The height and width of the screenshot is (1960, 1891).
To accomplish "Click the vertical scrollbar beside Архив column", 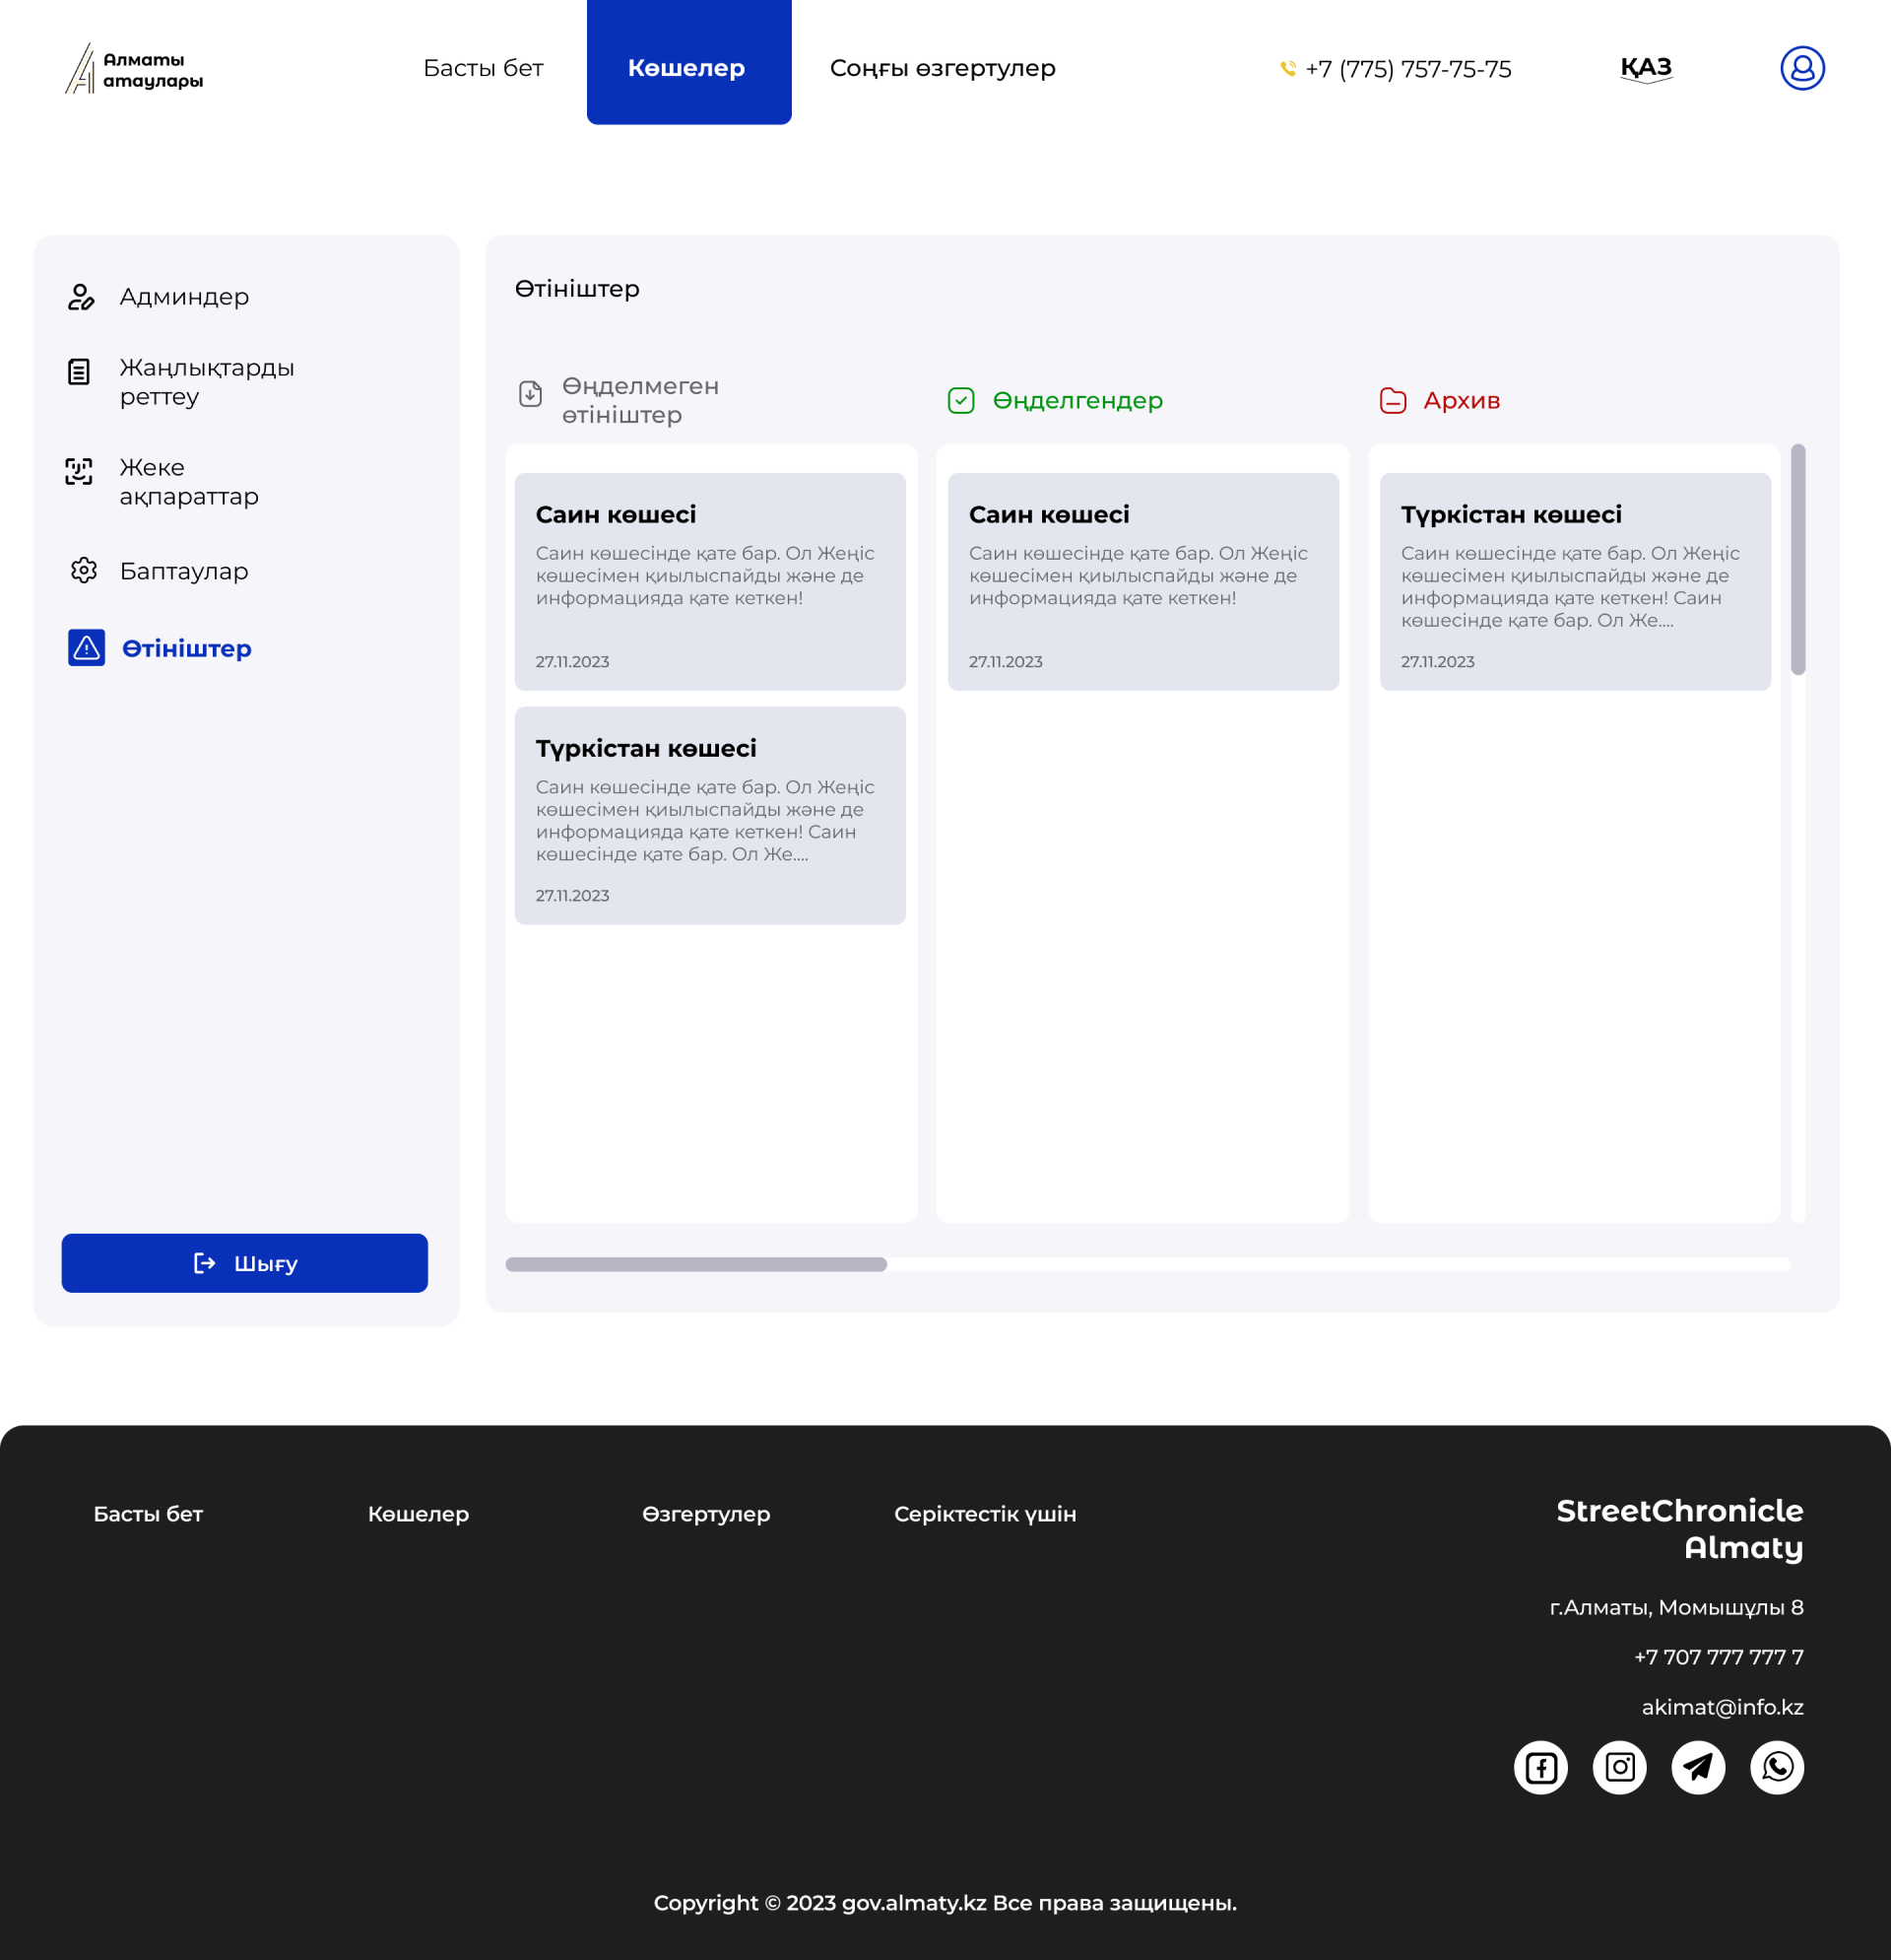I will pyautogui.click(x=1797, y=560).
